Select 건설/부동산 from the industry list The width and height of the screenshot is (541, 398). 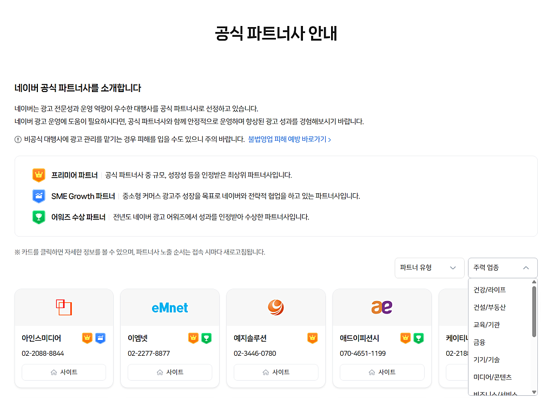pos(489,307)
